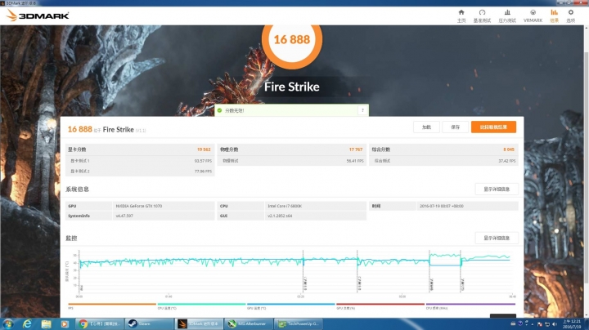Click GUI version v2.1.2852 s64
The height and width of the screenshot is (330, 589).
pos(280,216)
